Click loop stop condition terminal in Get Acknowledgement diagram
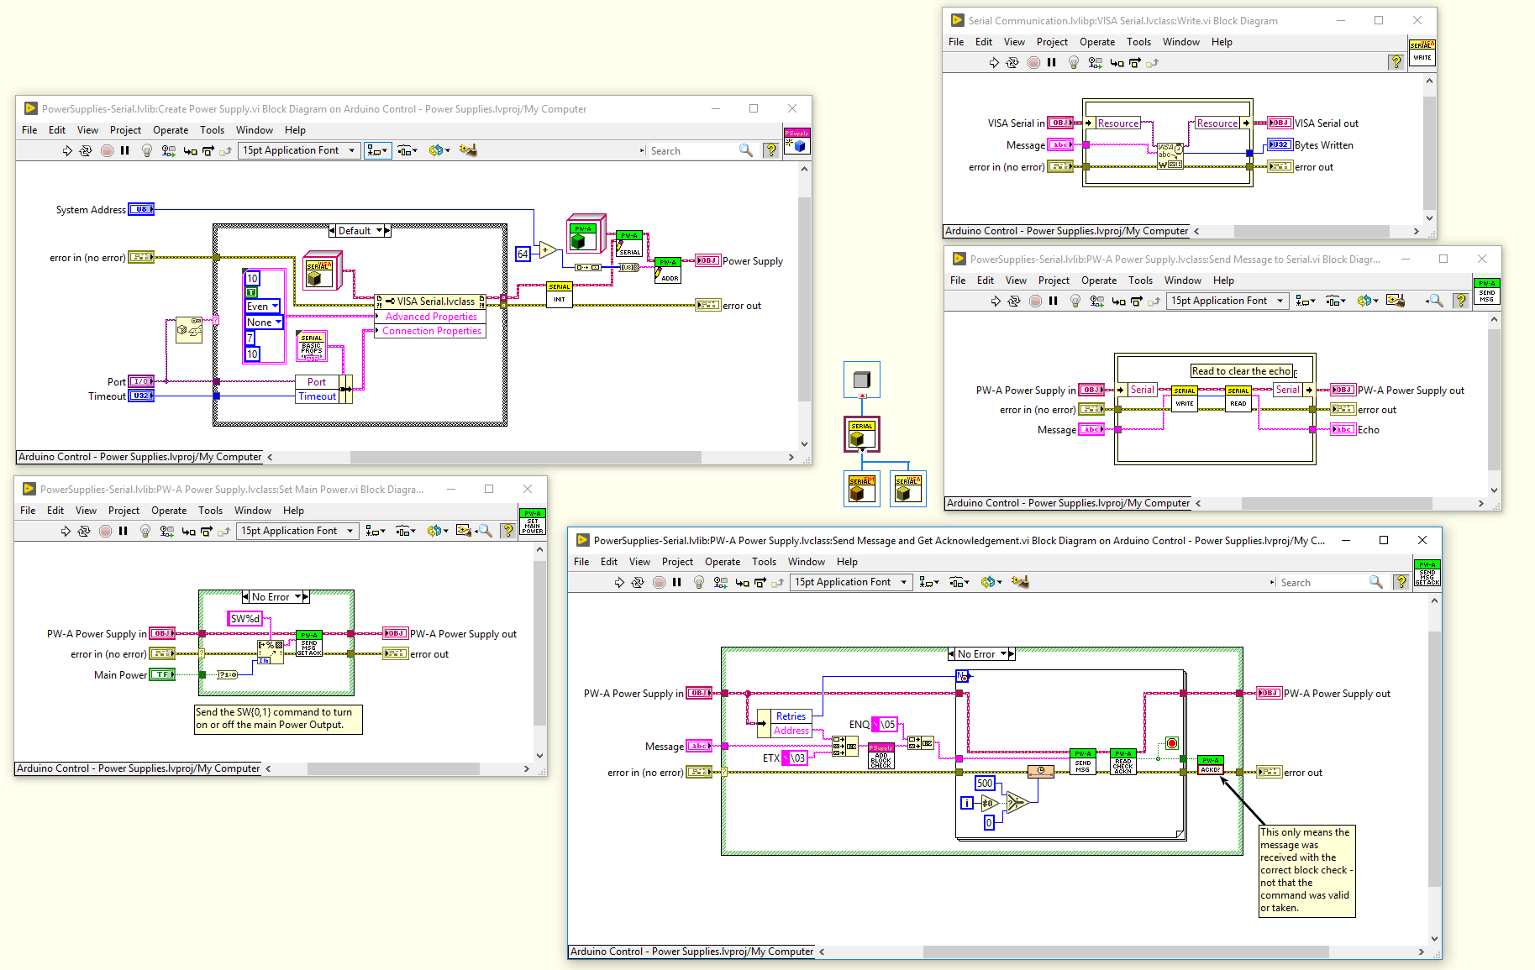This screenshot has height=970, width=1535. click(x=1172, y=743)
